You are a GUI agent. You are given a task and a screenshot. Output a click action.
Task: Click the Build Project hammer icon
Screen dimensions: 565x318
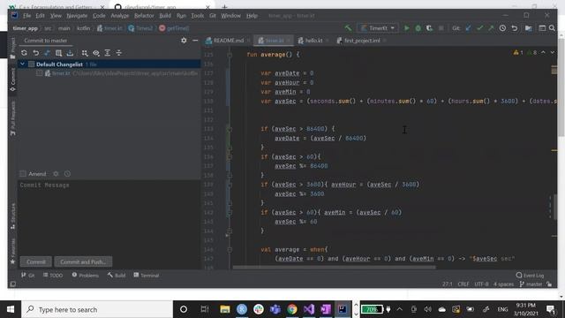[x=348, y=28]
